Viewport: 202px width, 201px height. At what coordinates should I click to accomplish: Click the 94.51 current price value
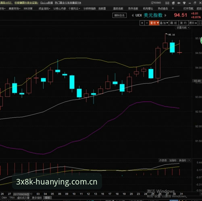(x=180, y=15)
